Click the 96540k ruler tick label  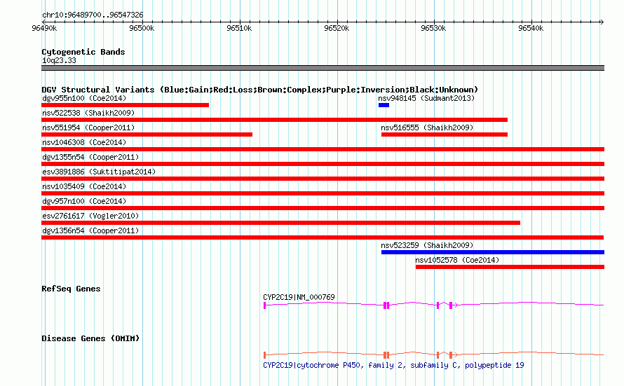tap(531, 28)
